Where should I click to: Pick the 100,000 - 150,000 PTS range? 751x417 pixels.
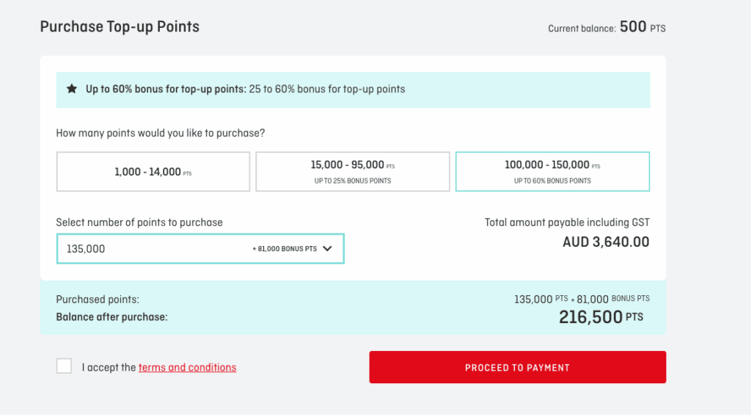[x=552, y=172]
